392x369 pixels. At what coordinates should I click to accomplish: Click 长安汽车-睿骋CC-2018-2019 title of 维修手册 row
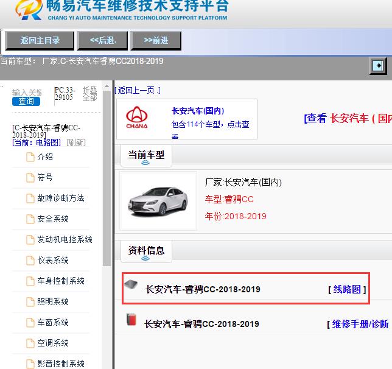pyautogui.click(x=201, y=324)
